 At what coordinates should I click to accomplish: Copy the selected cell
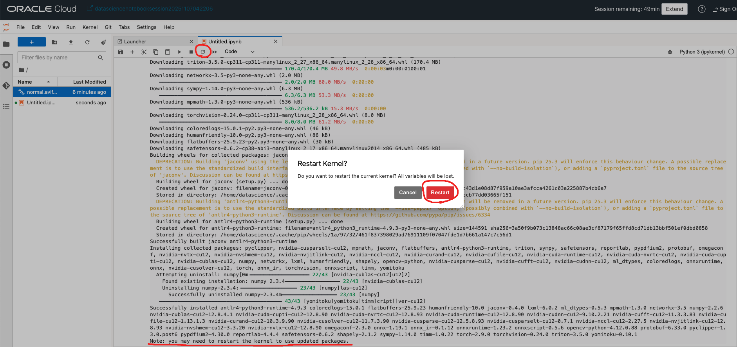(x=156, y=52)
